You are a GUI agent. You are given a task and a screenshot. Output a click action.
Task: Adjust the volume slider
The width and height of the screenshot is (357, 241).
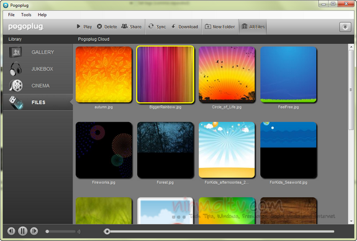(x=60, y=232)
